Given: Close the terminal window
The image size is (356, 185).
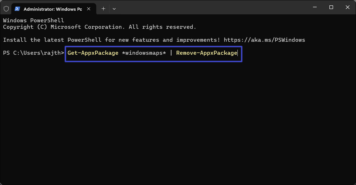Looking at the screenshot, I should click(x=348, y=7).
